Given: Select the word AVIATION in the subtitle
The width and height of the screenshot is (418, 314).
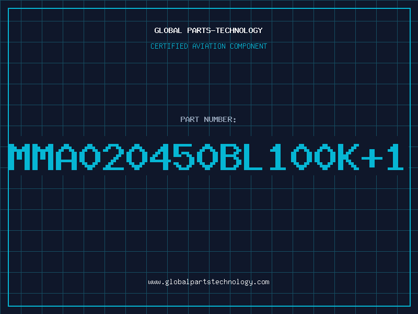Looking at the screenshot, I should [x=209, y=46].
